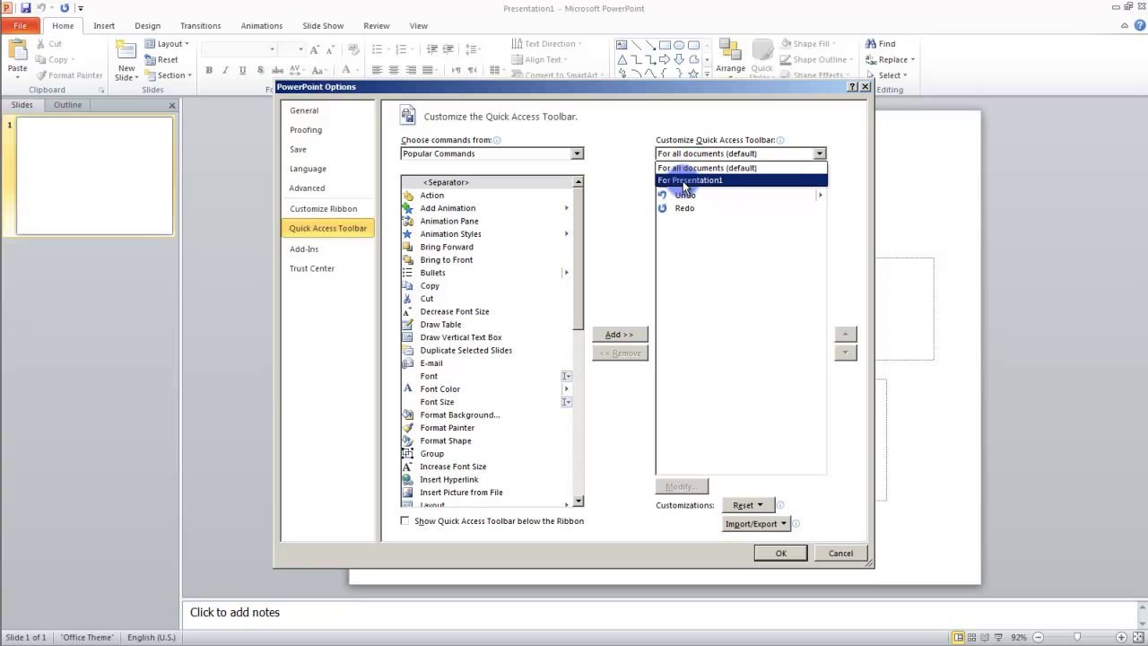Fit slide to current window icon
Image resolution: width=1148 pixels, height=646 pixels.
1138,637
